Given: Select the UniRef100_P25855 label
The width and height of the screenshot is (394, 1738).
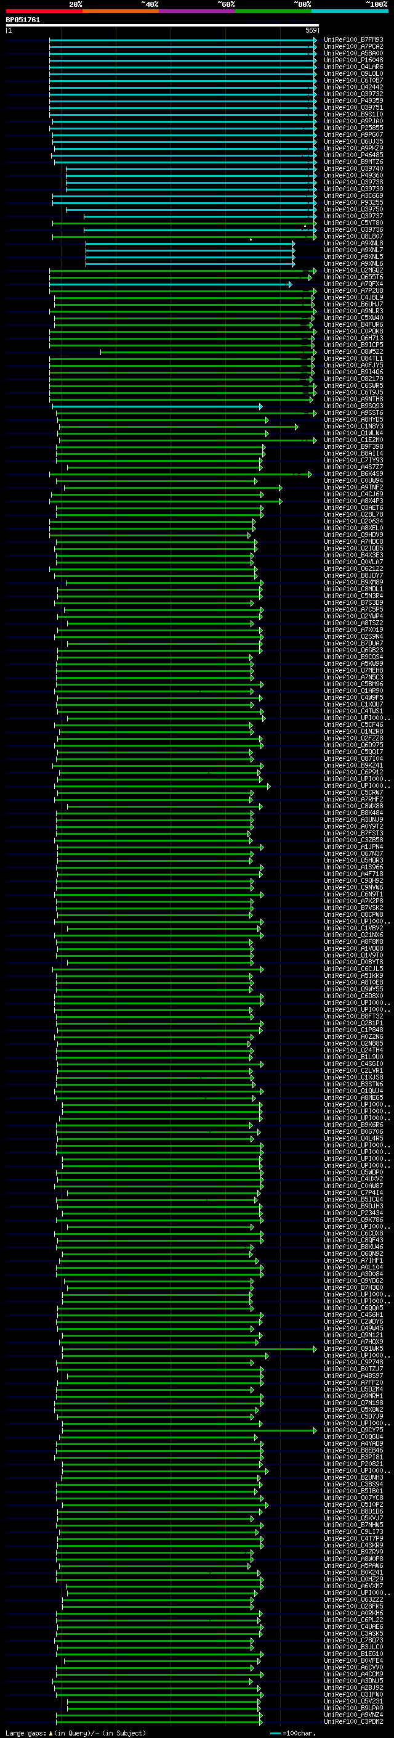Looking at the screenshot, I should [353, 128].
